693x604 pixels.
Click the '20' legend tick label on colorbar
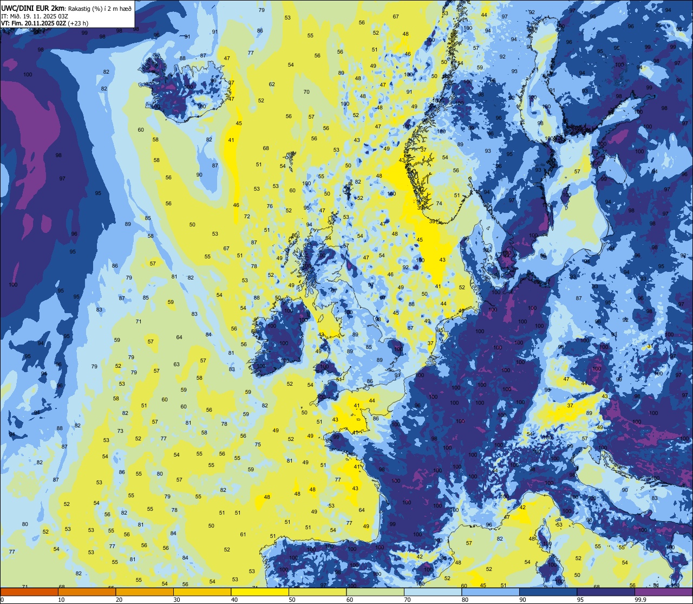click(x=119, y=600)
